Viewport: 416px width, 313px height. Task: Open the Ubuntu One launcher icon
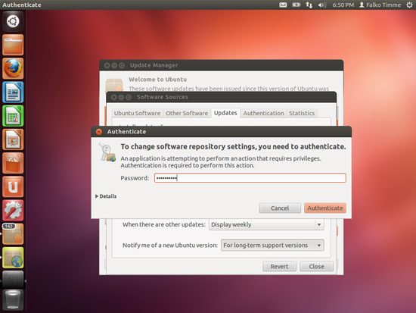[13, 186]
